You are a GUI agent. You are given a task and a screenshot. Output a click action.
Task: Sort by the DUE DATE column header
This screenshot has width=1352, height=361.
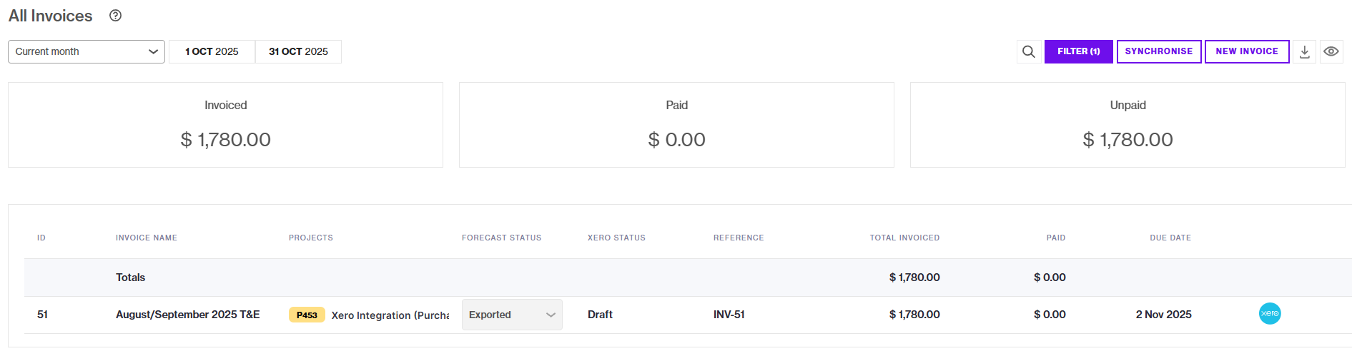1170,238
